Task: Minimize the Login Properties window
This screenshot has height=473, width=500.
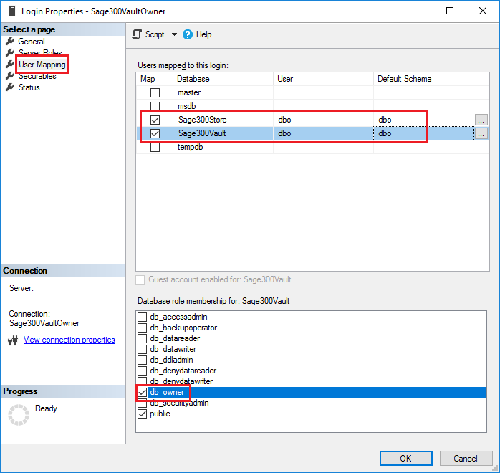Action: pyautogui.click(x=418, y=11)
